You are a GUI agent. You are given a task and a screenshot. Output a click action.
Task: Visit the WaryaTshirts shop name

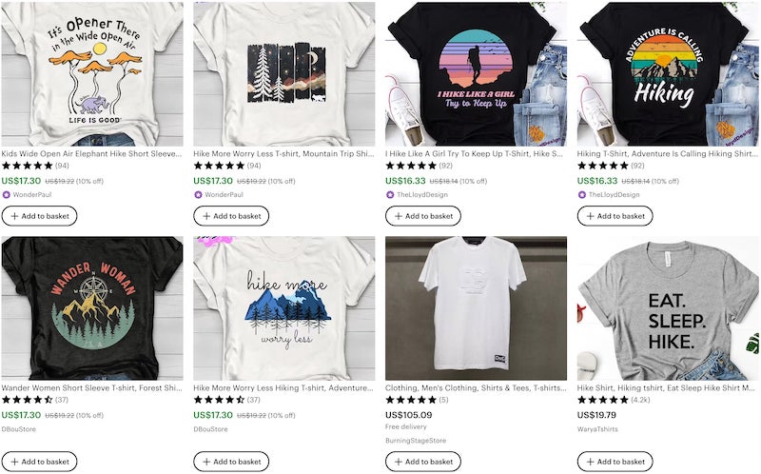[x=597, y=429]
